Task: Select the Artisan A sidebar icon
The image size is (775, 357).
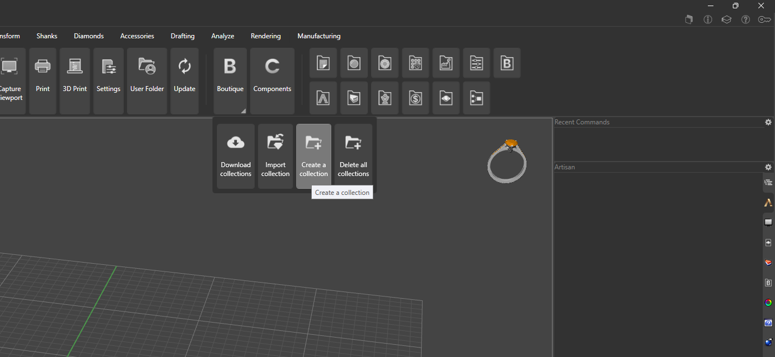Action: (x=768, y=203)
